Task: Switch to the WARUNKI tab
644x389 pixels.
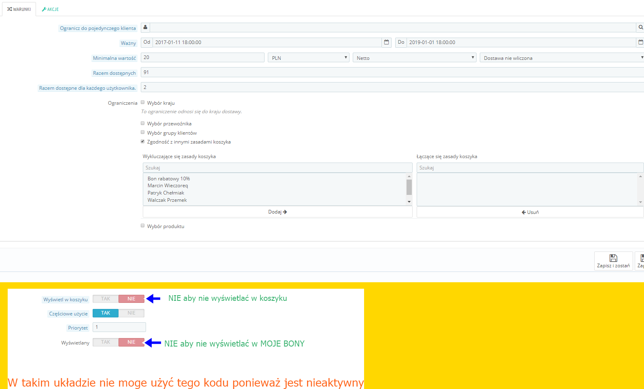Action: 19,9
